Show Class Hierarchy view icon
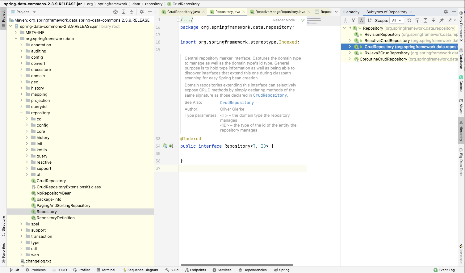 coord(346,20)
